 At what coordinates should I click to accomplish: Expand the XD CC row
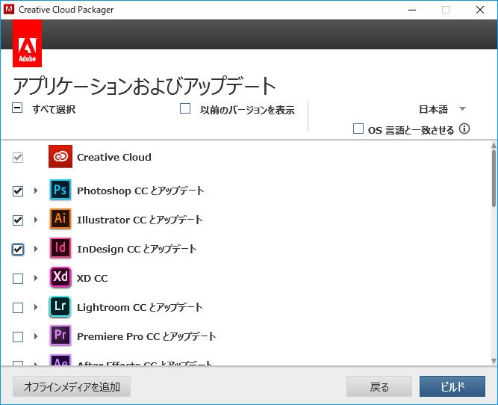click(36, 278)
